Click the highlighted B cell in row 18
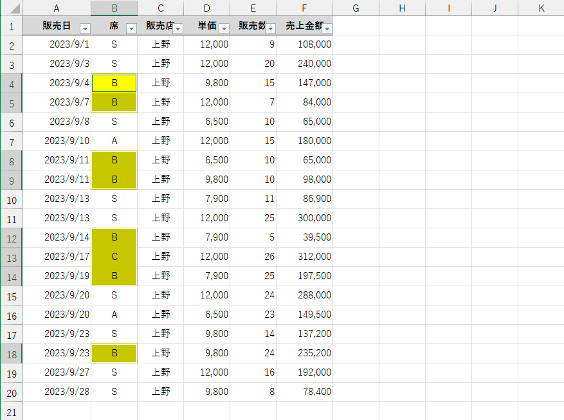564x420 pixels. [114, 353]
